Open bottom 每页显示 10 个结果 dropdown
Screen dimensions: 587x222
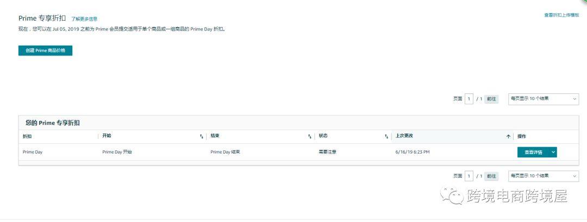pos(544,176)
